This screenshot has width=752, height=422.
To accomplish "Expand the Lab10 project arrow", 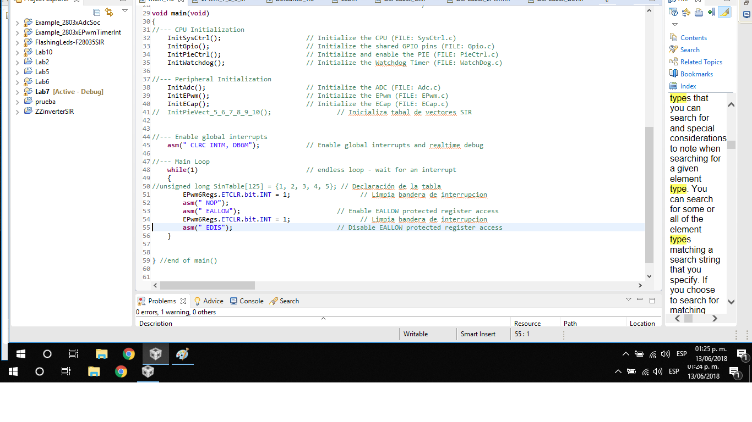I will tap(18, 52).
